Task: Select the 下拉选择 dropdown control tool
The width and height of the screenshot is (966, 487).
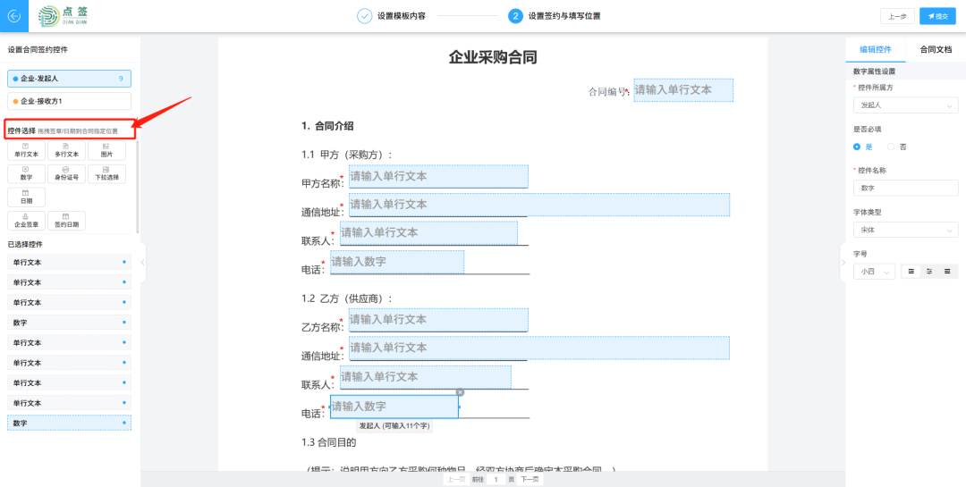Action: click(106, 173)
